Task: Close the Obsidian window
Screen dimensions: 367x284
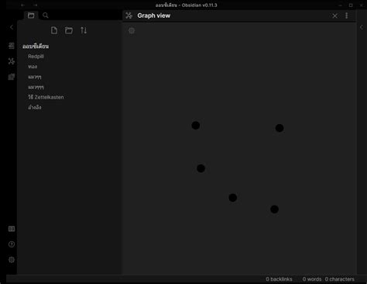Action: pyautogui.click(x=362, y=5)
